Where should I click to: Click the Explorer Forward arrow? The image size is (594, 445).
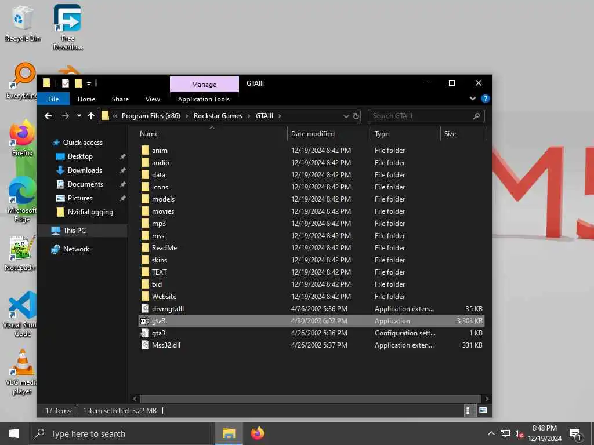click(x=65, y=116)
